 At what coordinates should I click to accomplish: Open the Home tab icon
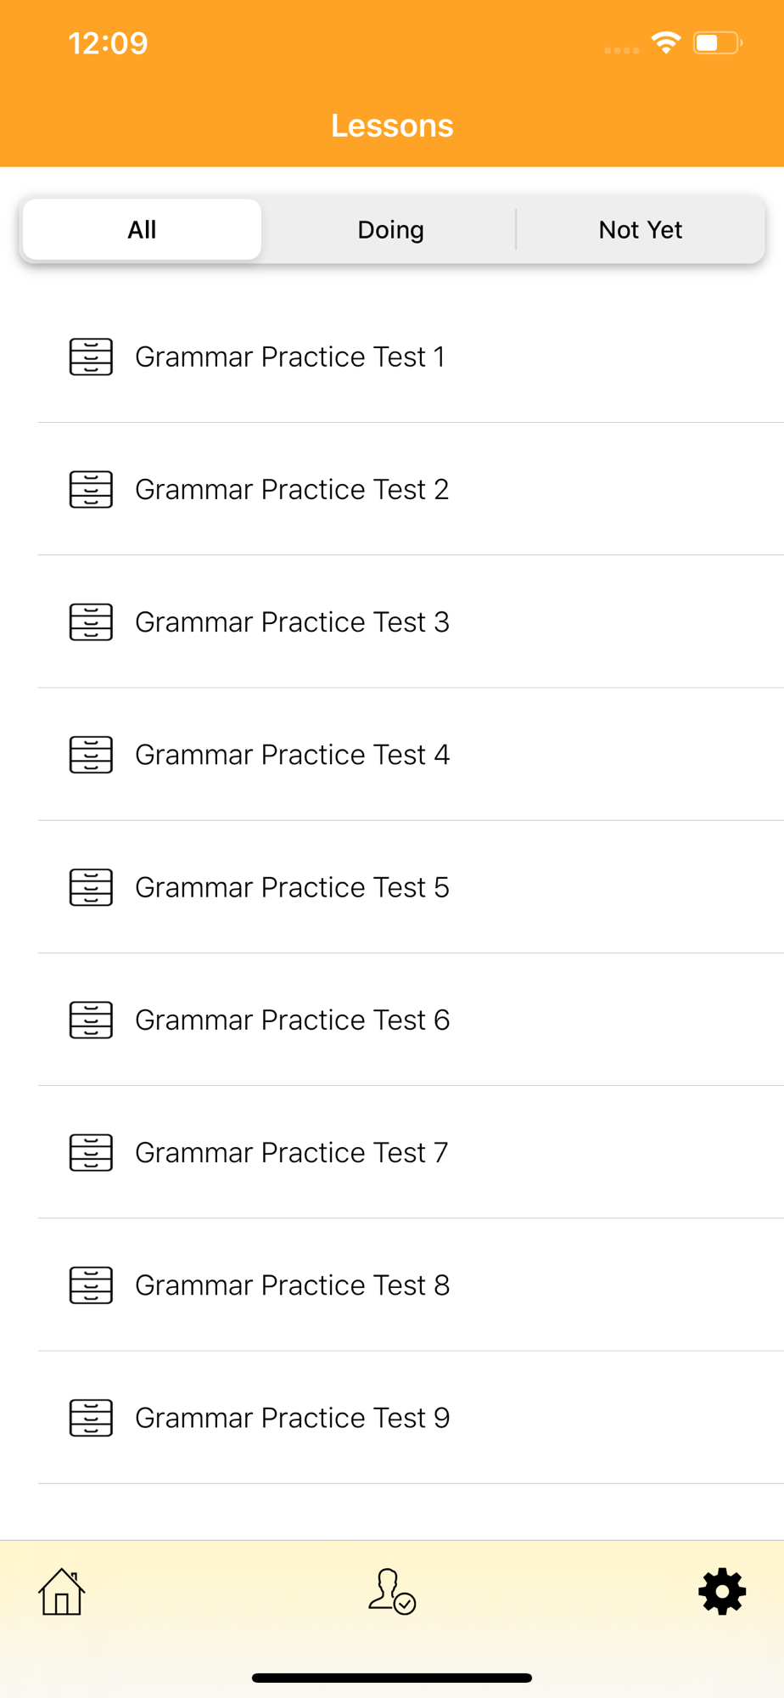[62, 1591]
